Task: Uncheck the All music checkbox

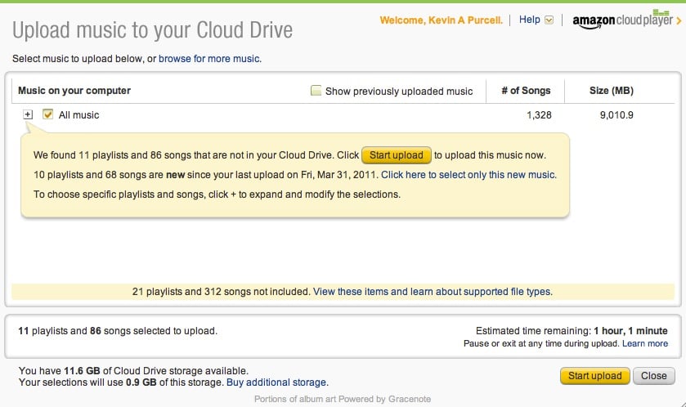Action: point(47,114)
